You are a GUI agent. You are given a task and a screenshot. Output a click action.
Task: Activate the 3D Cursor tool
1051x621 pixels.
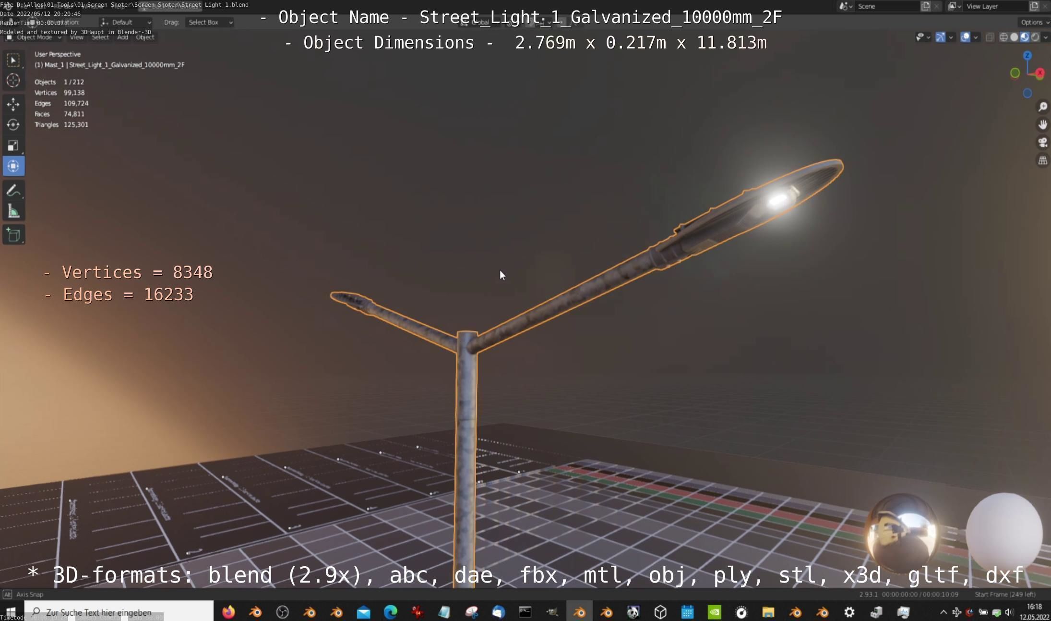click(x=13, y=81)
